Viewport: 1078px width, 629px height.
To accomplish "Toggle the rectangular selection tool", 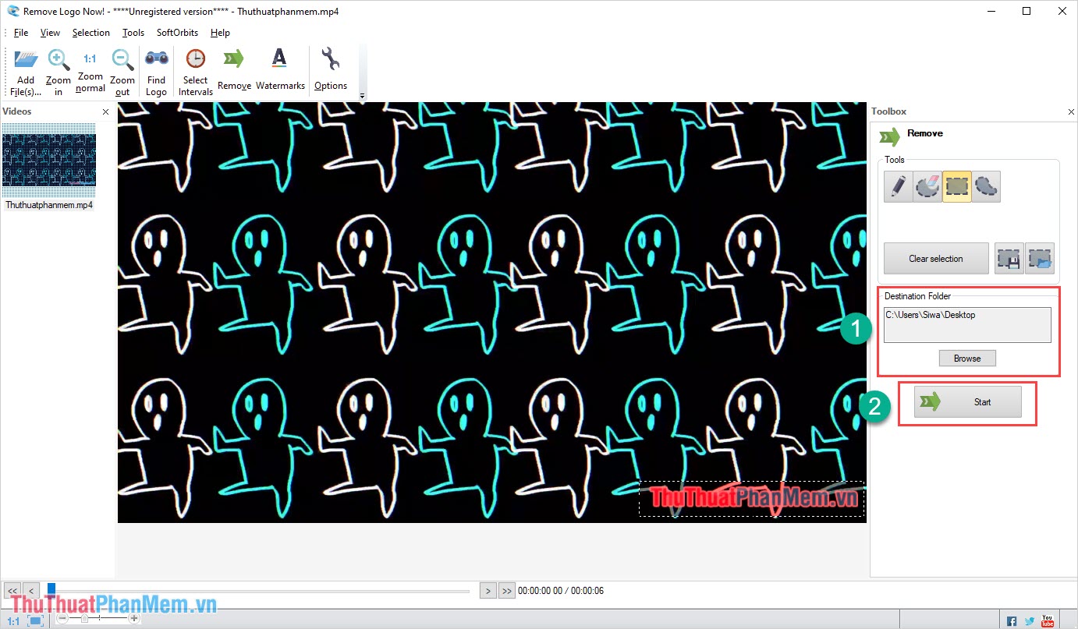I will tap(956, 186).
